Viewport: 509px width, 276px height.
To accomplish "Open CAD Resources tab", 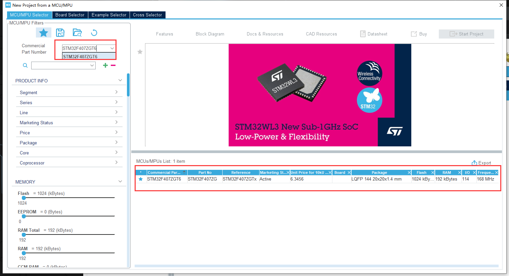I will coord(321,34).
